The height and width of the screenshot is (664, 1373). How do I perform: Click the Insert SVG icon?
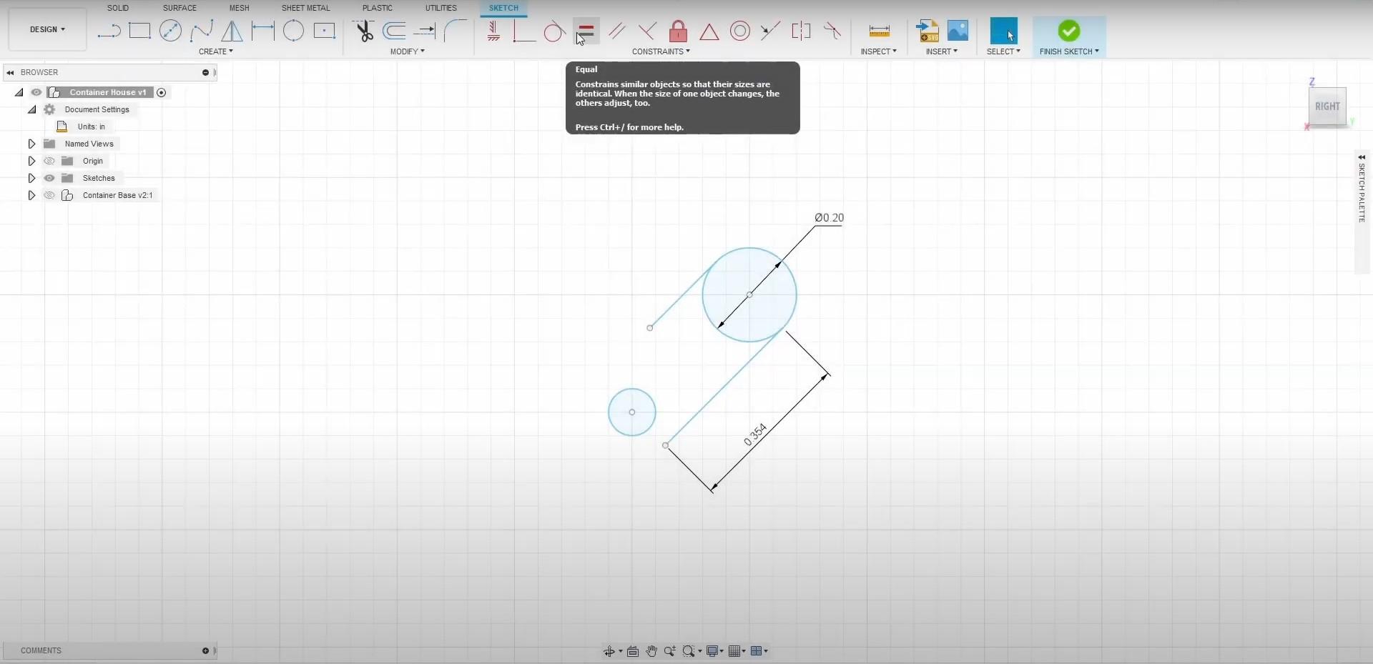(927, 31)
